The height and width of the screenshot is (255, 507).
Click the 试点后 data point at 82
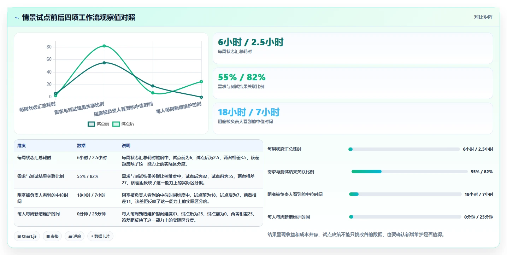pyautogui.click(x=104, y=46)
